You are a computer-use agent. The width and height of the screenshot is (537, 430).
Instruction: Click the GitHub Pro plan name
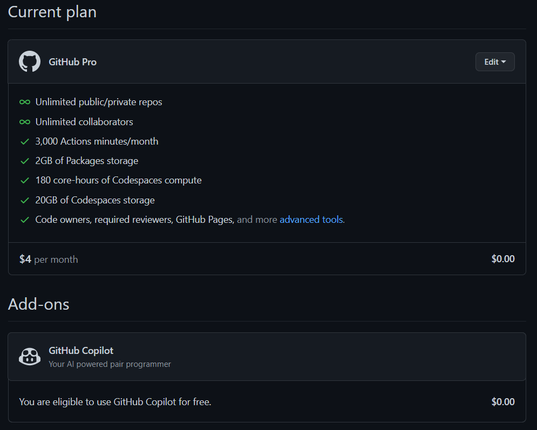coord(72,62)
